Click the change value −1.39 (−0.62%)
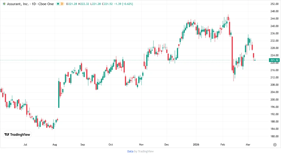This screenshot has height=155, width=281. coord(123,4)
